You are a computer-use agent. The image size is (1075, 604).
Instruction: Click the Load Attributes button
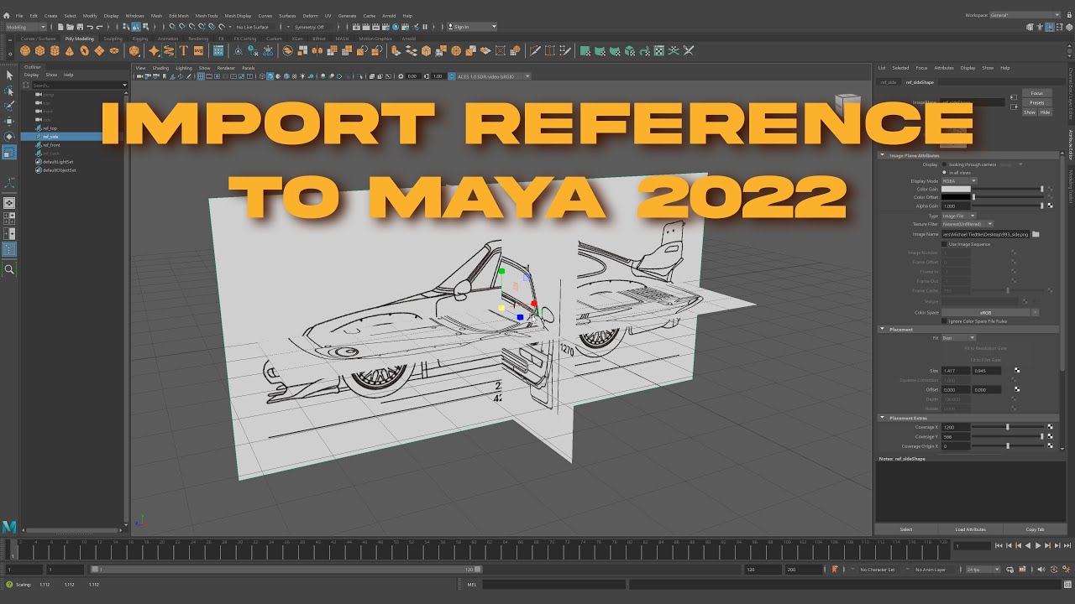point(971,529)
